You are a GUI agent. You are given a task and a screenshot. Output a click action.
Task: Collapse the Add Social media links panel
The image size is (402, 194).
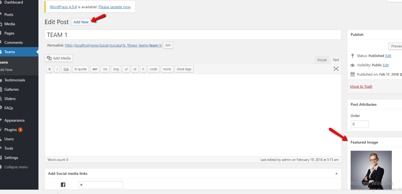(336, 173)
